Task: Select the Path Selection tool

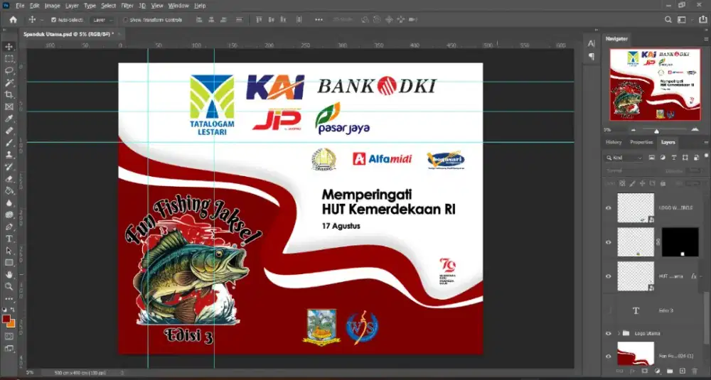Action: pos(9,251)
